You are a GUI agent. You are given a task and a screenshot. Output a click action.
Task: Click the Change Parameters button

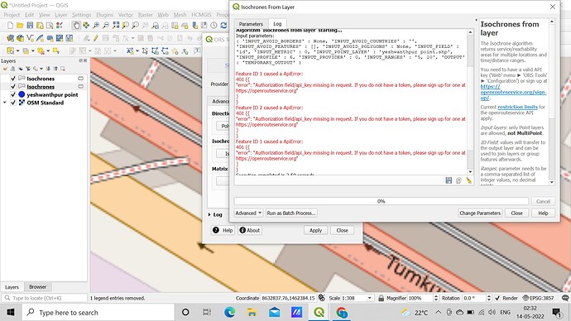(x=480, y=213)
